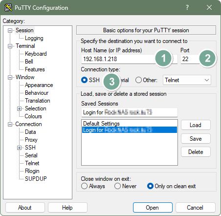Click the Open button to connect
The image size is (221, 216).
click(x=153, y=208)
